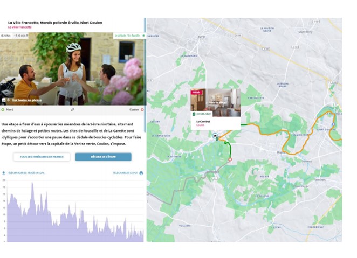Click the 'Bel Air' label on map
357x258 pixels.
click(x=264, y=176)
